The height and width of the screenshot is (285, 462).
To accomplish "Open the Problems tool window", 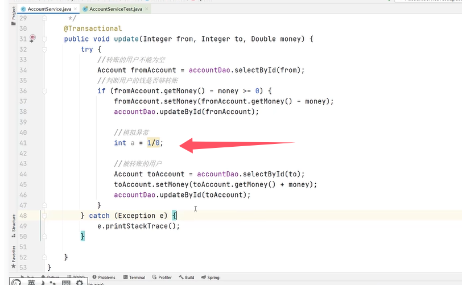I will (x=104, y=278).
